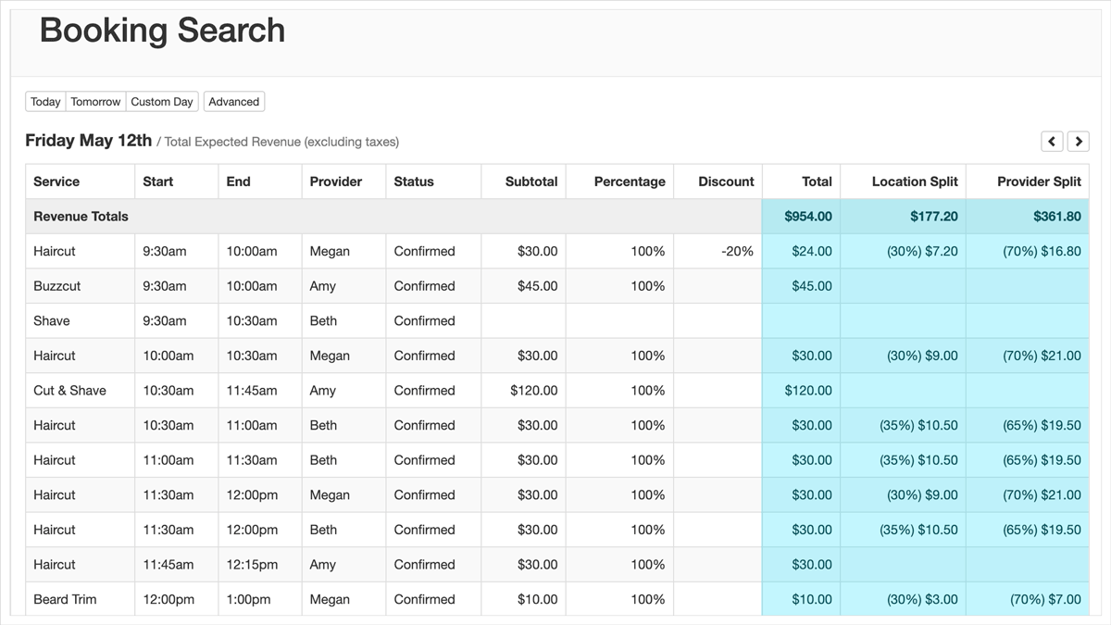This screenshot has width=1111, height=625.
Task: Click the Provider Split column header
Action: [1038, 181]
